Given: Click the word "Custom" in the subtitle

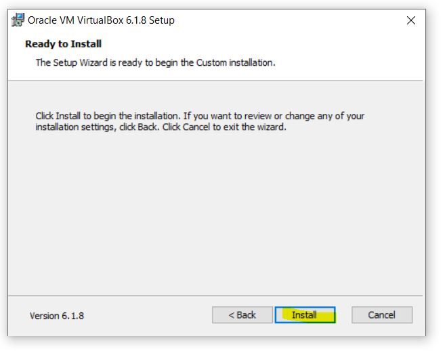Looking at the screenshot, I should click(212, 62).
